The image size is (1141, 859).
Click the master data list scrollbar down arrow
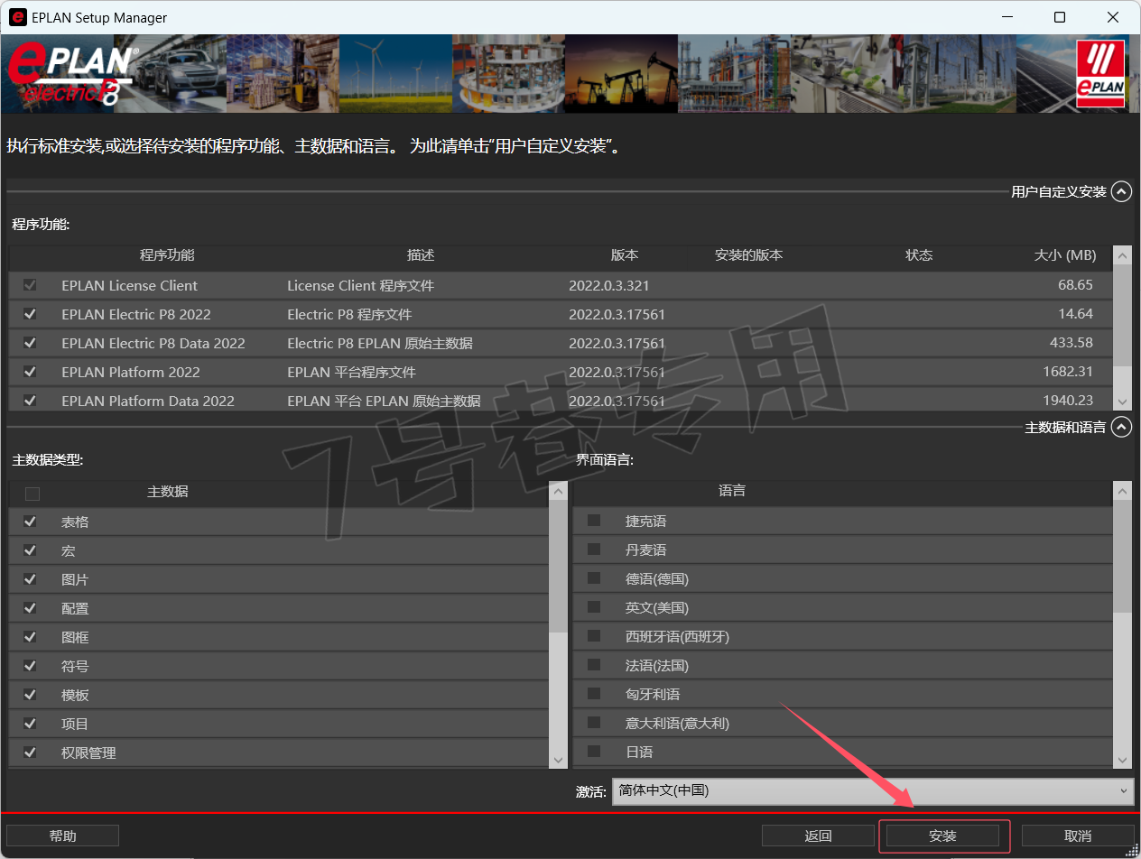coord(559,760)
